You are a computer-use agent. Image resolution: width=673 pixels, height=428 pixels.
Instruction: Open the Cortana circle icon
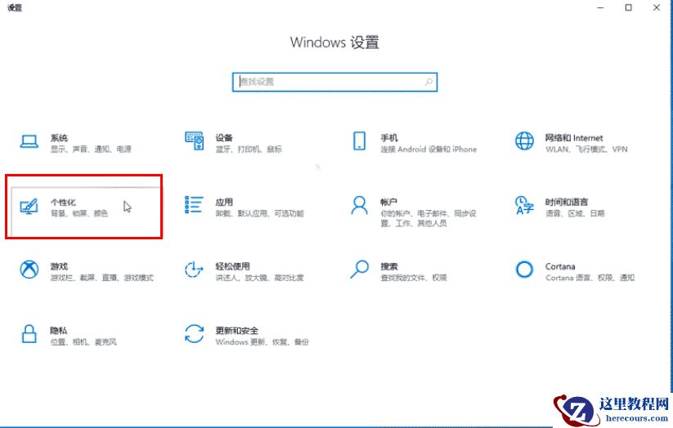524,270
